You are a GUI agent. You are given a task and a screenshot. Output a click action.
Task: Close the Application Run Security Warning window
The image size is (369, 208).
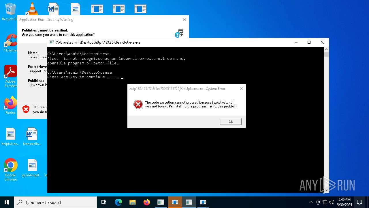point(184,19)
